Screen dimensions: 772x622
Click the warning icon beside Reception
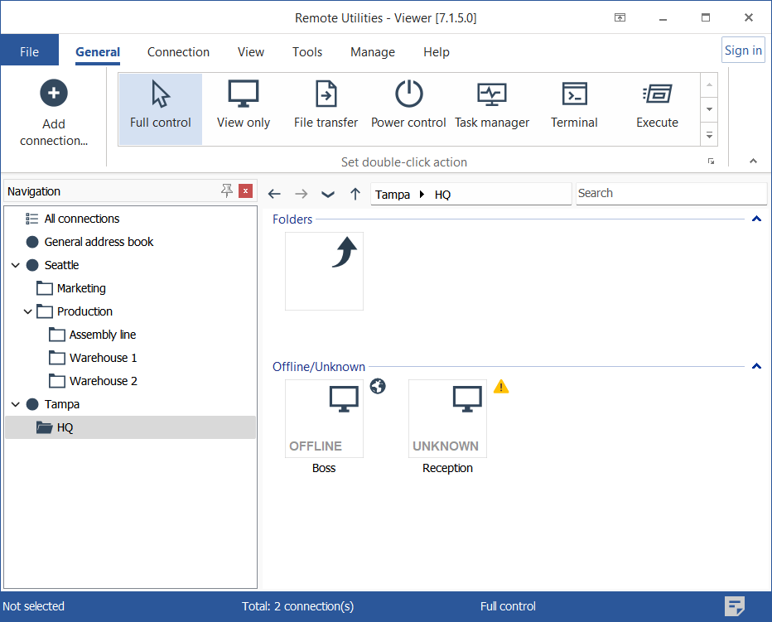501,387
